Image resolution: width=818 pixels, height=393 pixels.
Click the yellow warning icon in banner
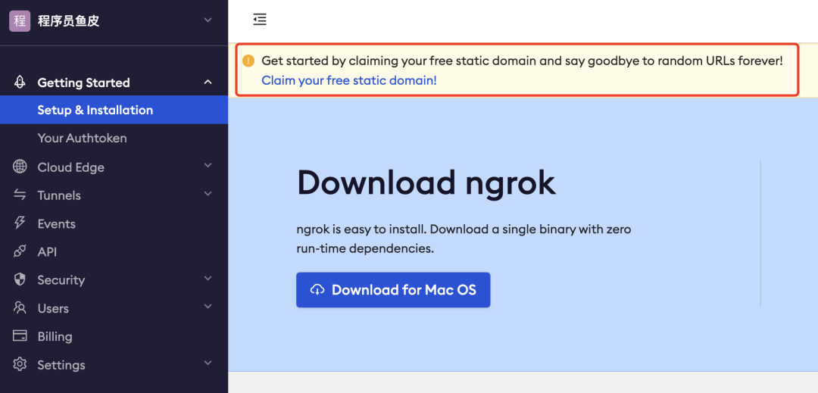tap(248, 61)
